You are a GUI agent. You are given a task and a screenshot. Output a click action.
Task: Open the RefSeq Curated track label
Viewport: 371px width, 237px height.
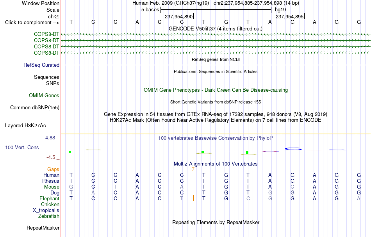point(41,65)
